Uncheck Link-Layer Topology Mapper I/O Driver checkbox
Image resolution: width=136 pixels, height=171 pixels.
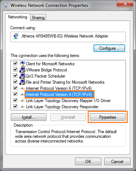[15, 100]
